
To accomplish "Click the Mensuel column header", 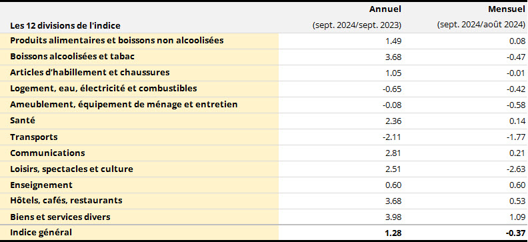I will (507, 9).
